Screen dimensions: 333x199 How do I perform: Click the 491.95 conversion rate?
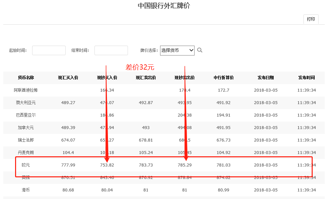coord(223,127)
